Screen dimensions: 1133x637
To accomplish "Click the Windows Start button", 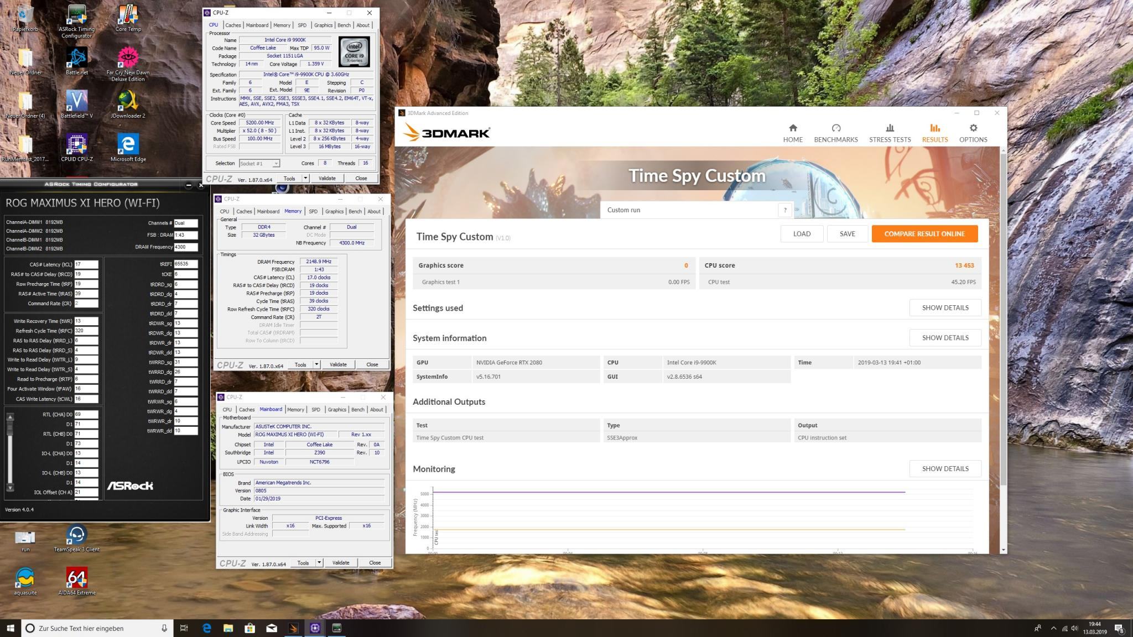I will pos(10,628).
